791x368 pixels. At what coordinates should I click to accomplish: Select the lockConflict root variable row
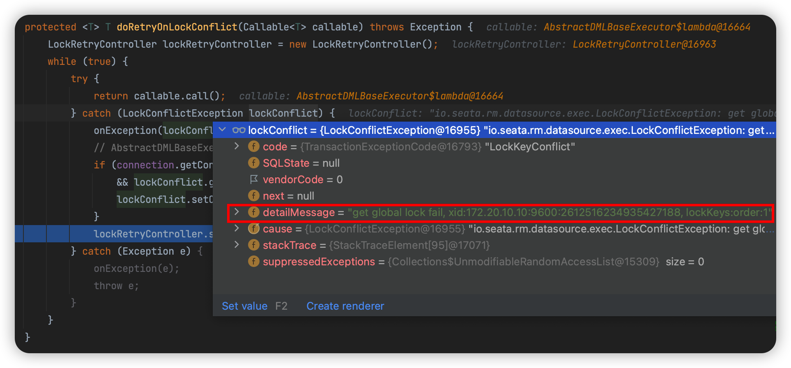click(494, 130)
